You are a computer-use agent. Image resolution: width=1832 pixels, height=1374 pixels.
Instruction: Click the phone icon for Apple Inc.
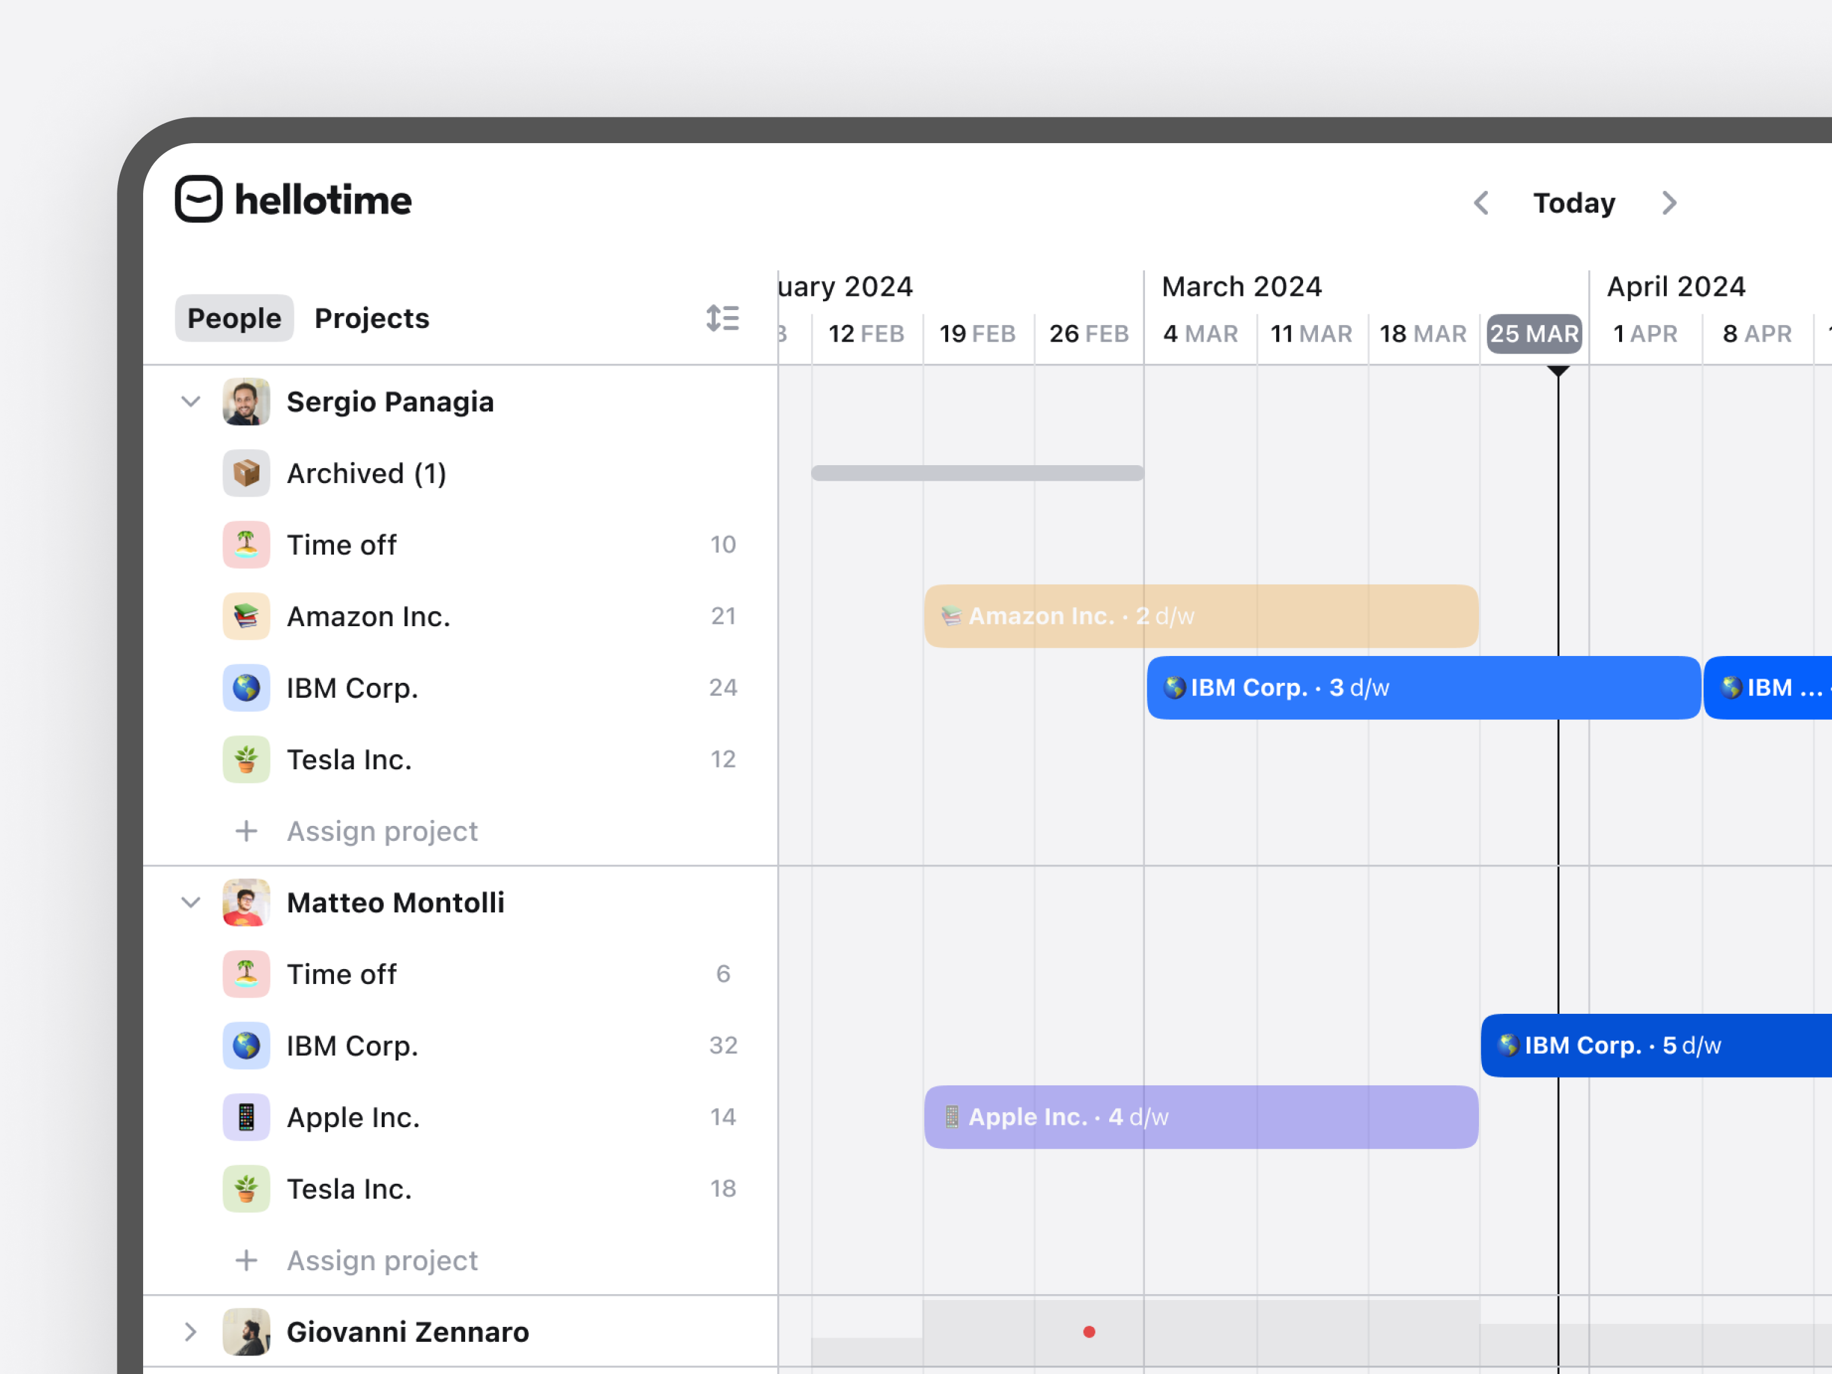pos(246,1116)
